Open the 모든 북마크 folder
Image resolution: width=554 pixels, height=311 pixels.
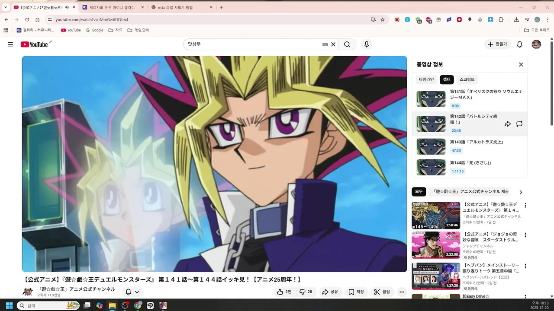pyautogui.click(x=537, y=30)
